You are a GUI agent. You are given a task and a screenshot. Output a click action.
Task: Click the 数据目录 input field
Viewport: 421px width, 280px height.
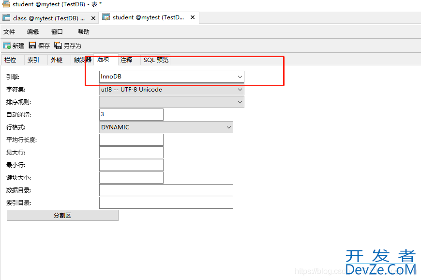pyautogui.click(x=166, y=190)
